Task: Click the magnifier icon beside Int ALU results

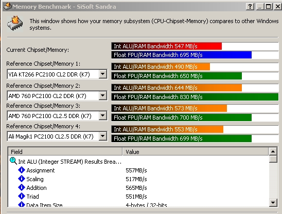Action: tap(13, 161)
